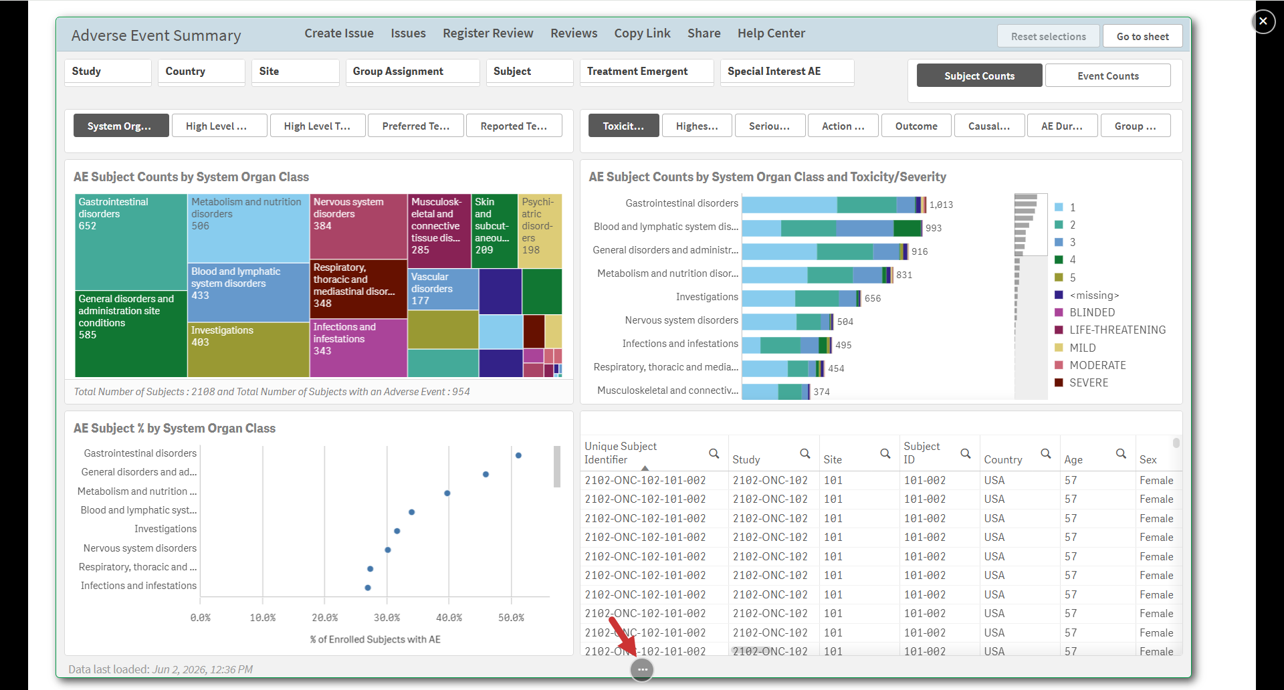This screenshot has width=1284, height=690.
Task: Search the Age column values
Action: pyautogui.click(x=1121, y=453)
